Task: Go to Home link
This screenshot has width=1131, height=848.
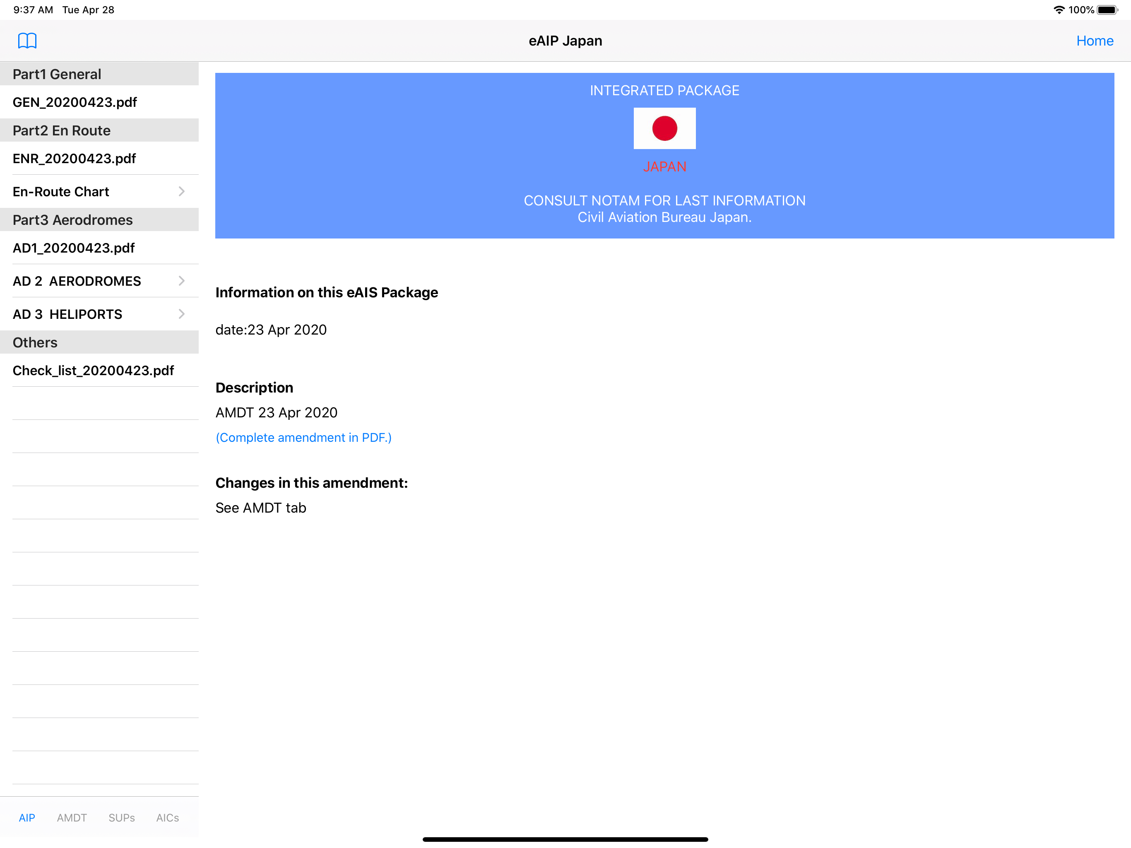Action: (x=1094, y=41)
